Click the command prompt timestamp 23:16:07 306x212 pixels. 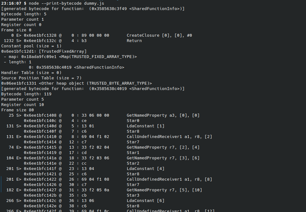pyautogui.click(x=11, y=3)
